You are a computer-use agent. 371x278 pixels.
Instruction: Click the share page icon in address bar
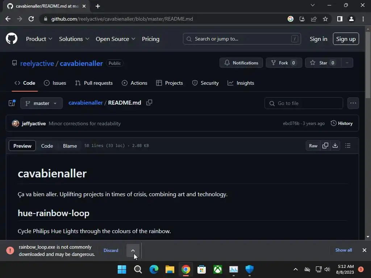pyautogui.click(x=314, y=19)
